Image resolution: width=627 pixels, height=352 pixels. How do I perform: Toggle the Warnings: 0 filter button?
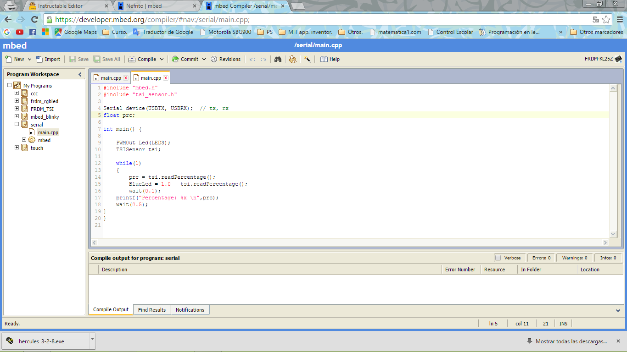tap(575, 258)
